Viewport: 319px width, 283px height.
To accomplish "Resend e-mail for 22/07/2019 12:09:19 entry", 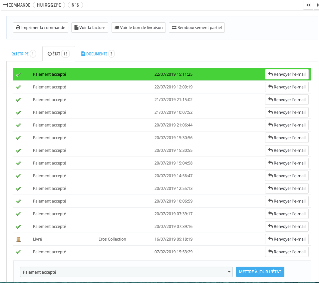I will [x=287, y=87].
